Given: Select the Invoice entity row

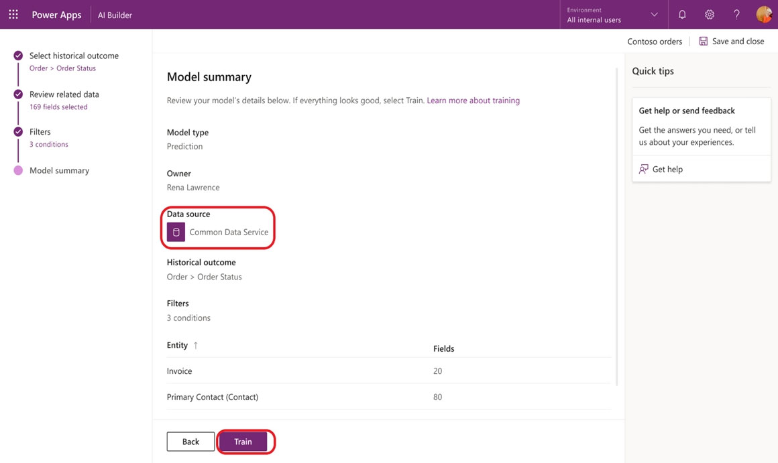Looking at the screenshot, I should [x=179, y=371].
